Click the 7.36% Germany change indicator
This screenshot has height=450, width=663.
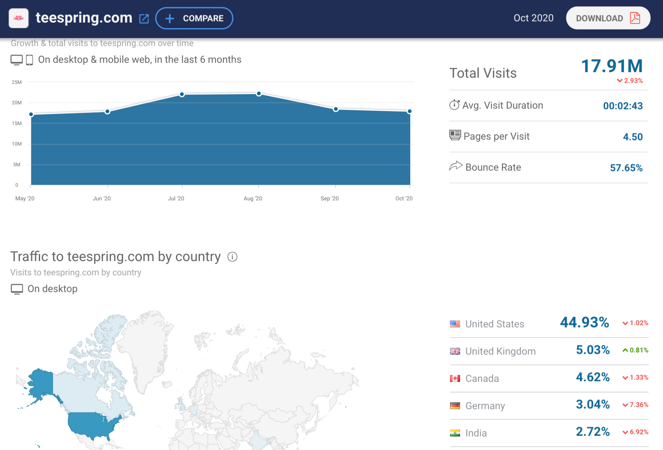635,405
